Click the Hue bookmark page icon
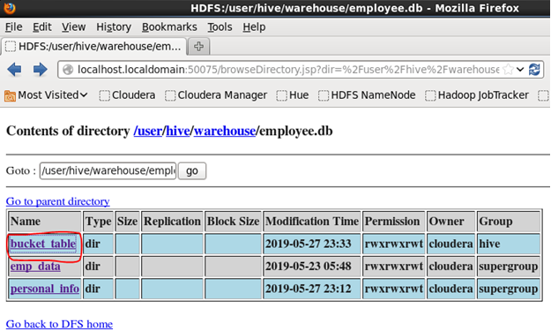 click(281, 95)
